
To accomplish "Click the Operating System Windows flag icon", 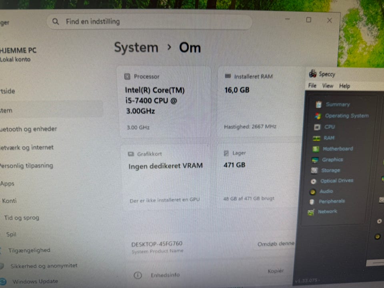I will 318,116.
